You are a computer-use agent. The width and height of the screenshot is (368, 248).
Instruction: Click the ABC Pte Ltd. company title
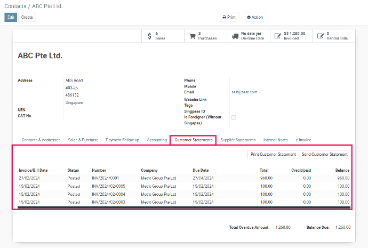coord(40,55)
